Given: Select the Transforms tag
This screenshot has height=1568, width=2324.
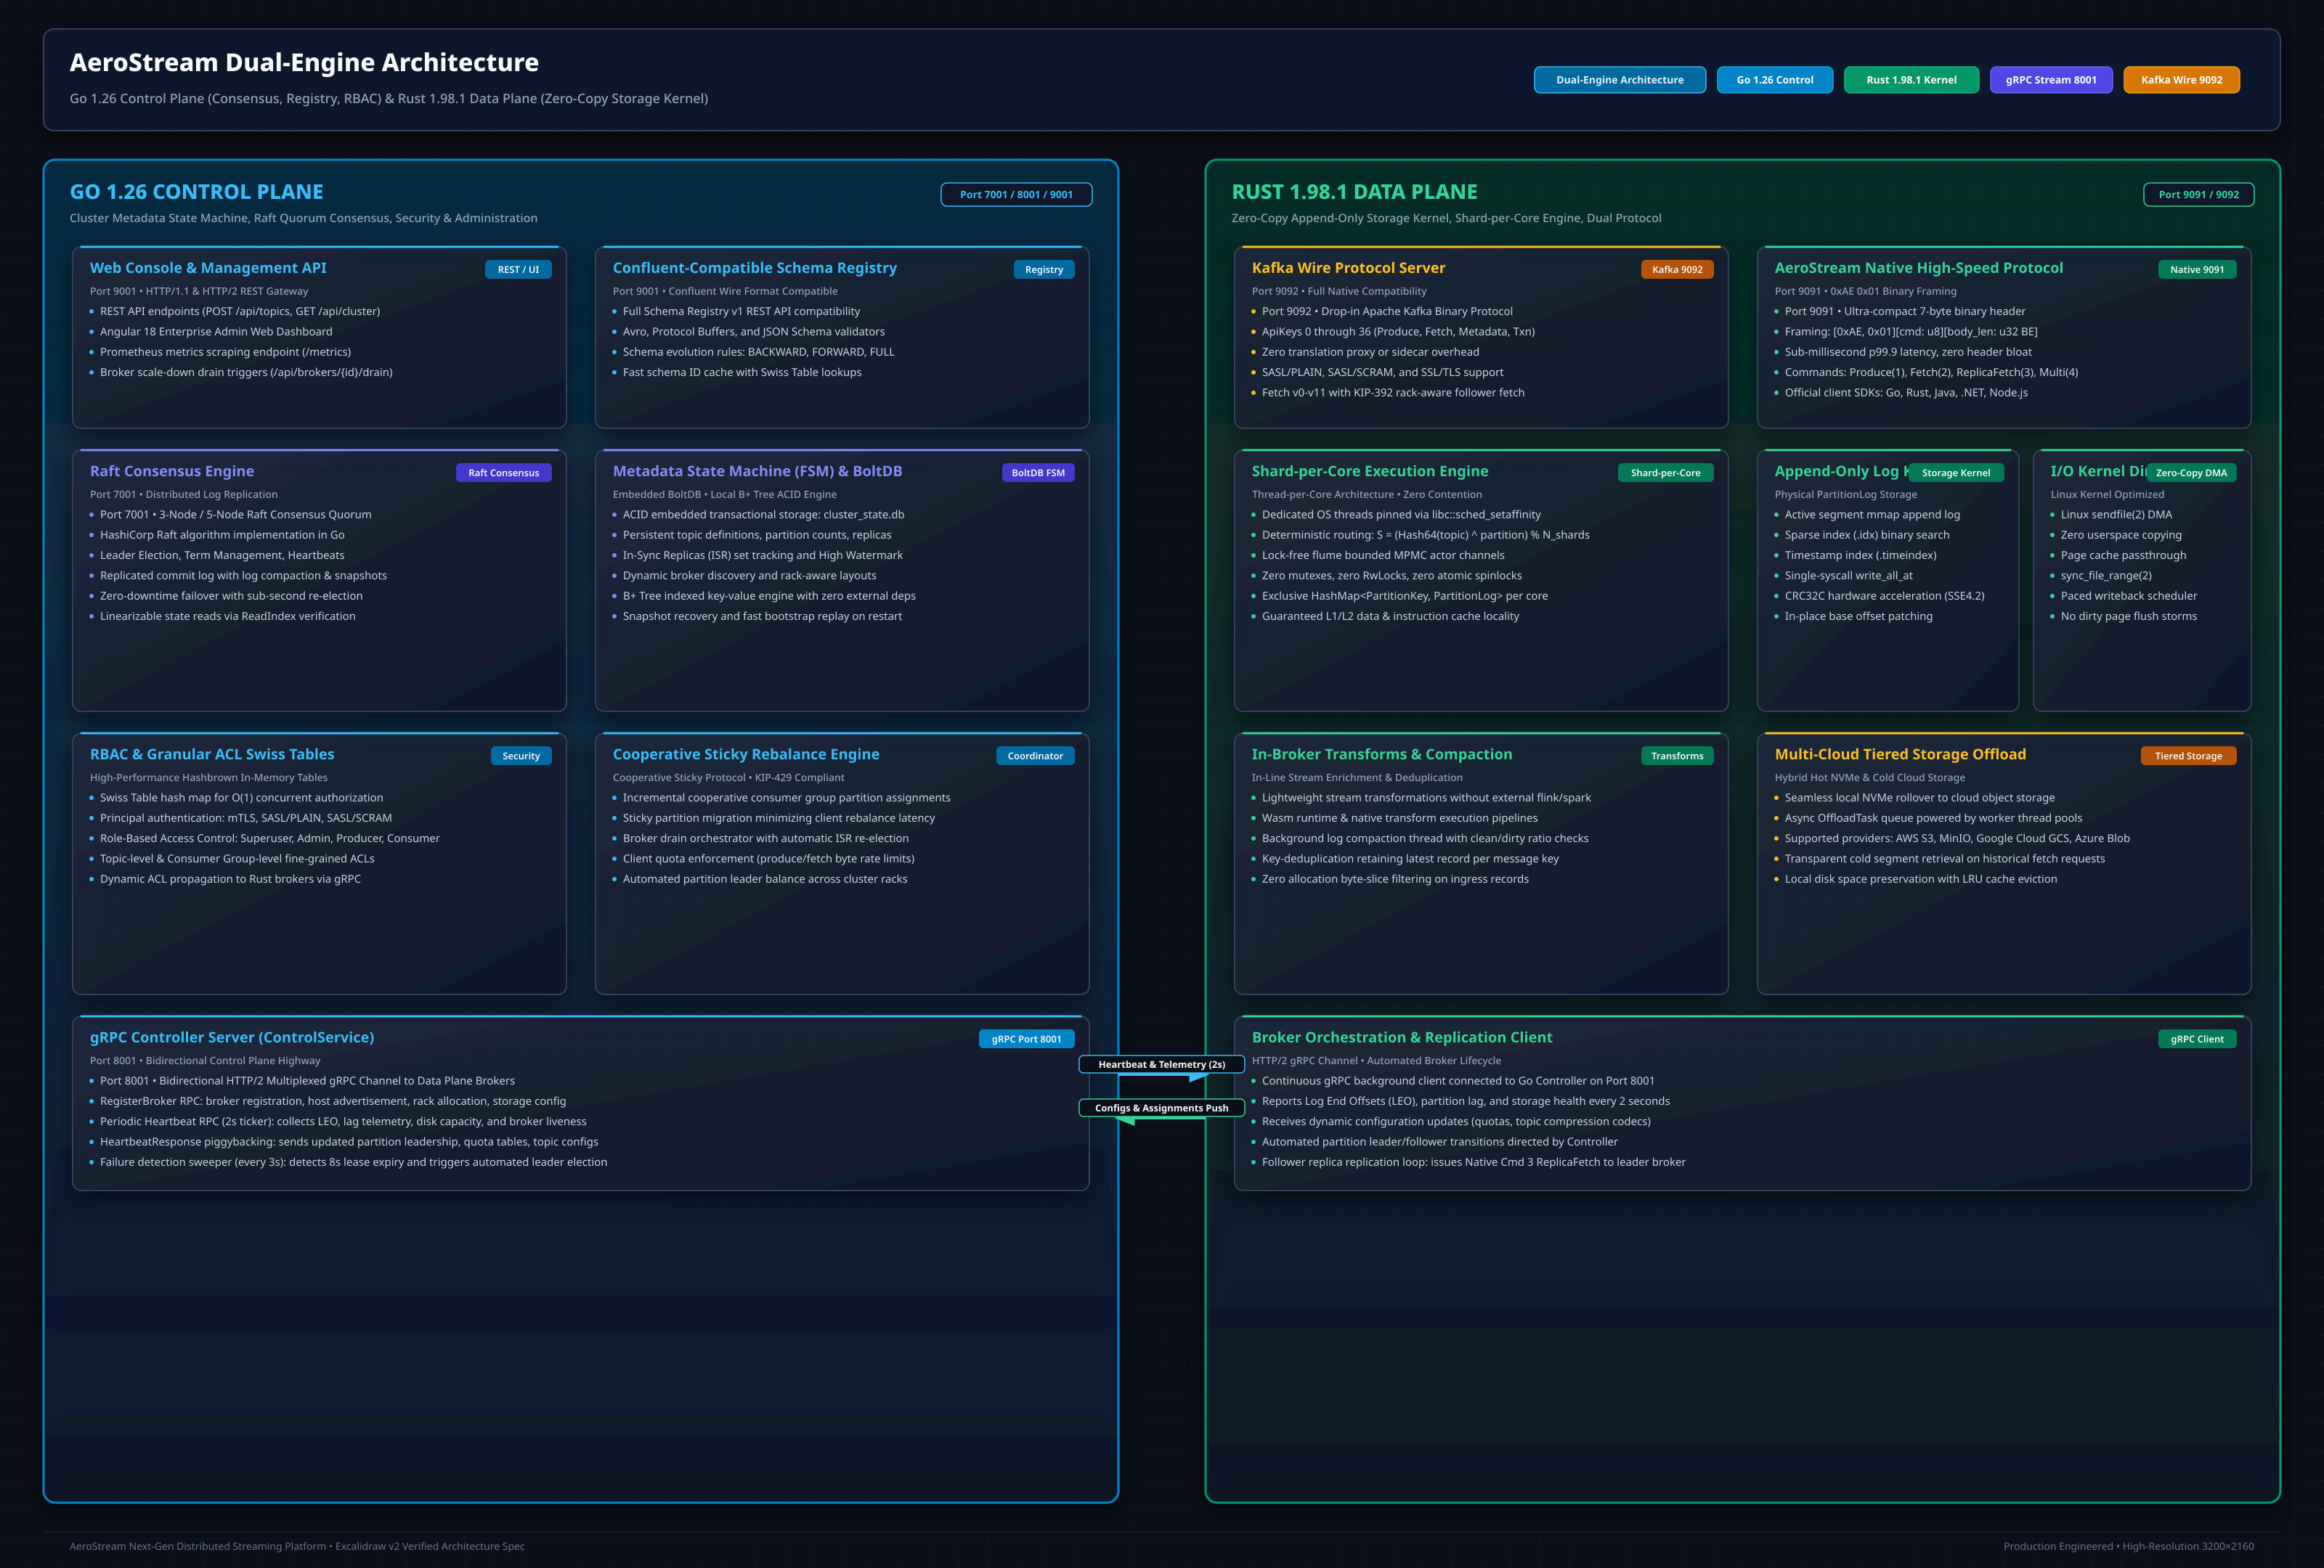Looking at the screenshot, I should pyautogui.click(x=1676, y=756).
